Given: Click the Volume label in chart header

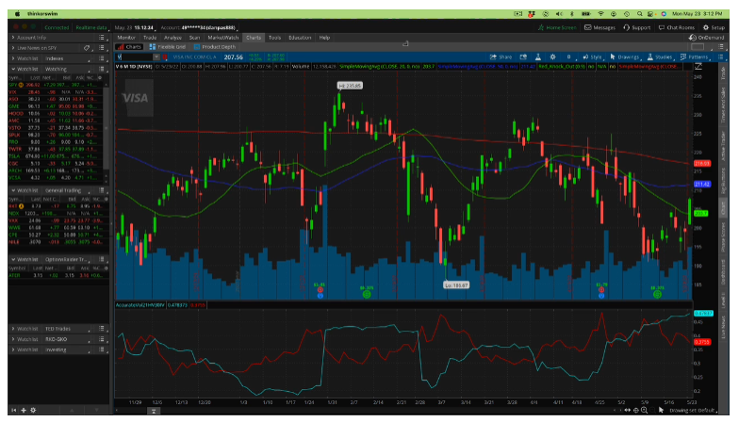Looking at the screenshot, I should tap(300, 66).
